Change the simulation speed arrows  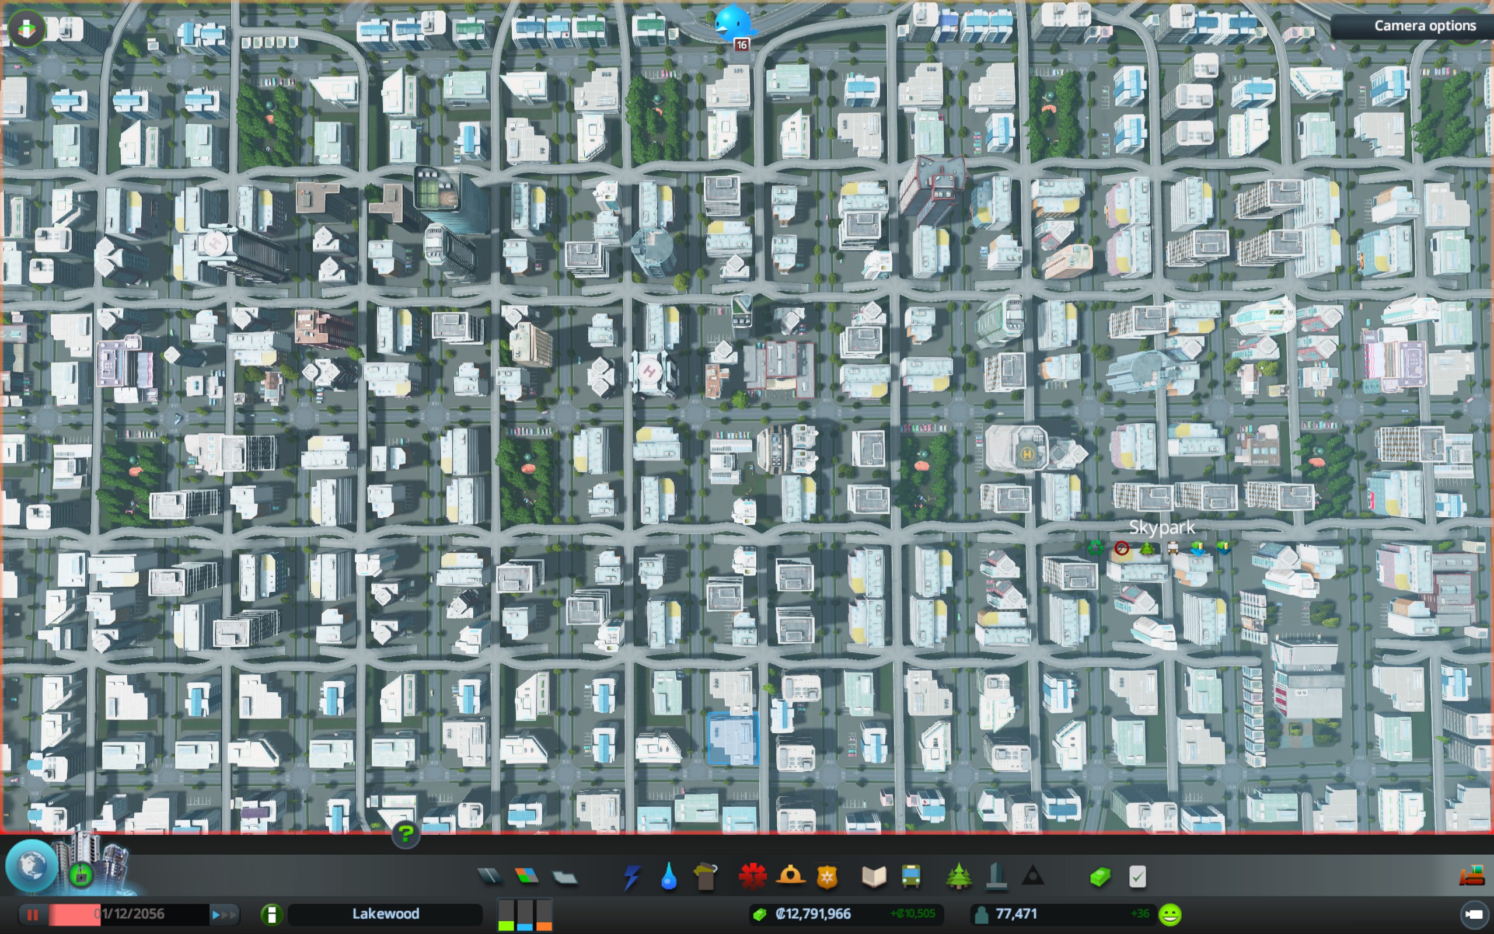224,914
